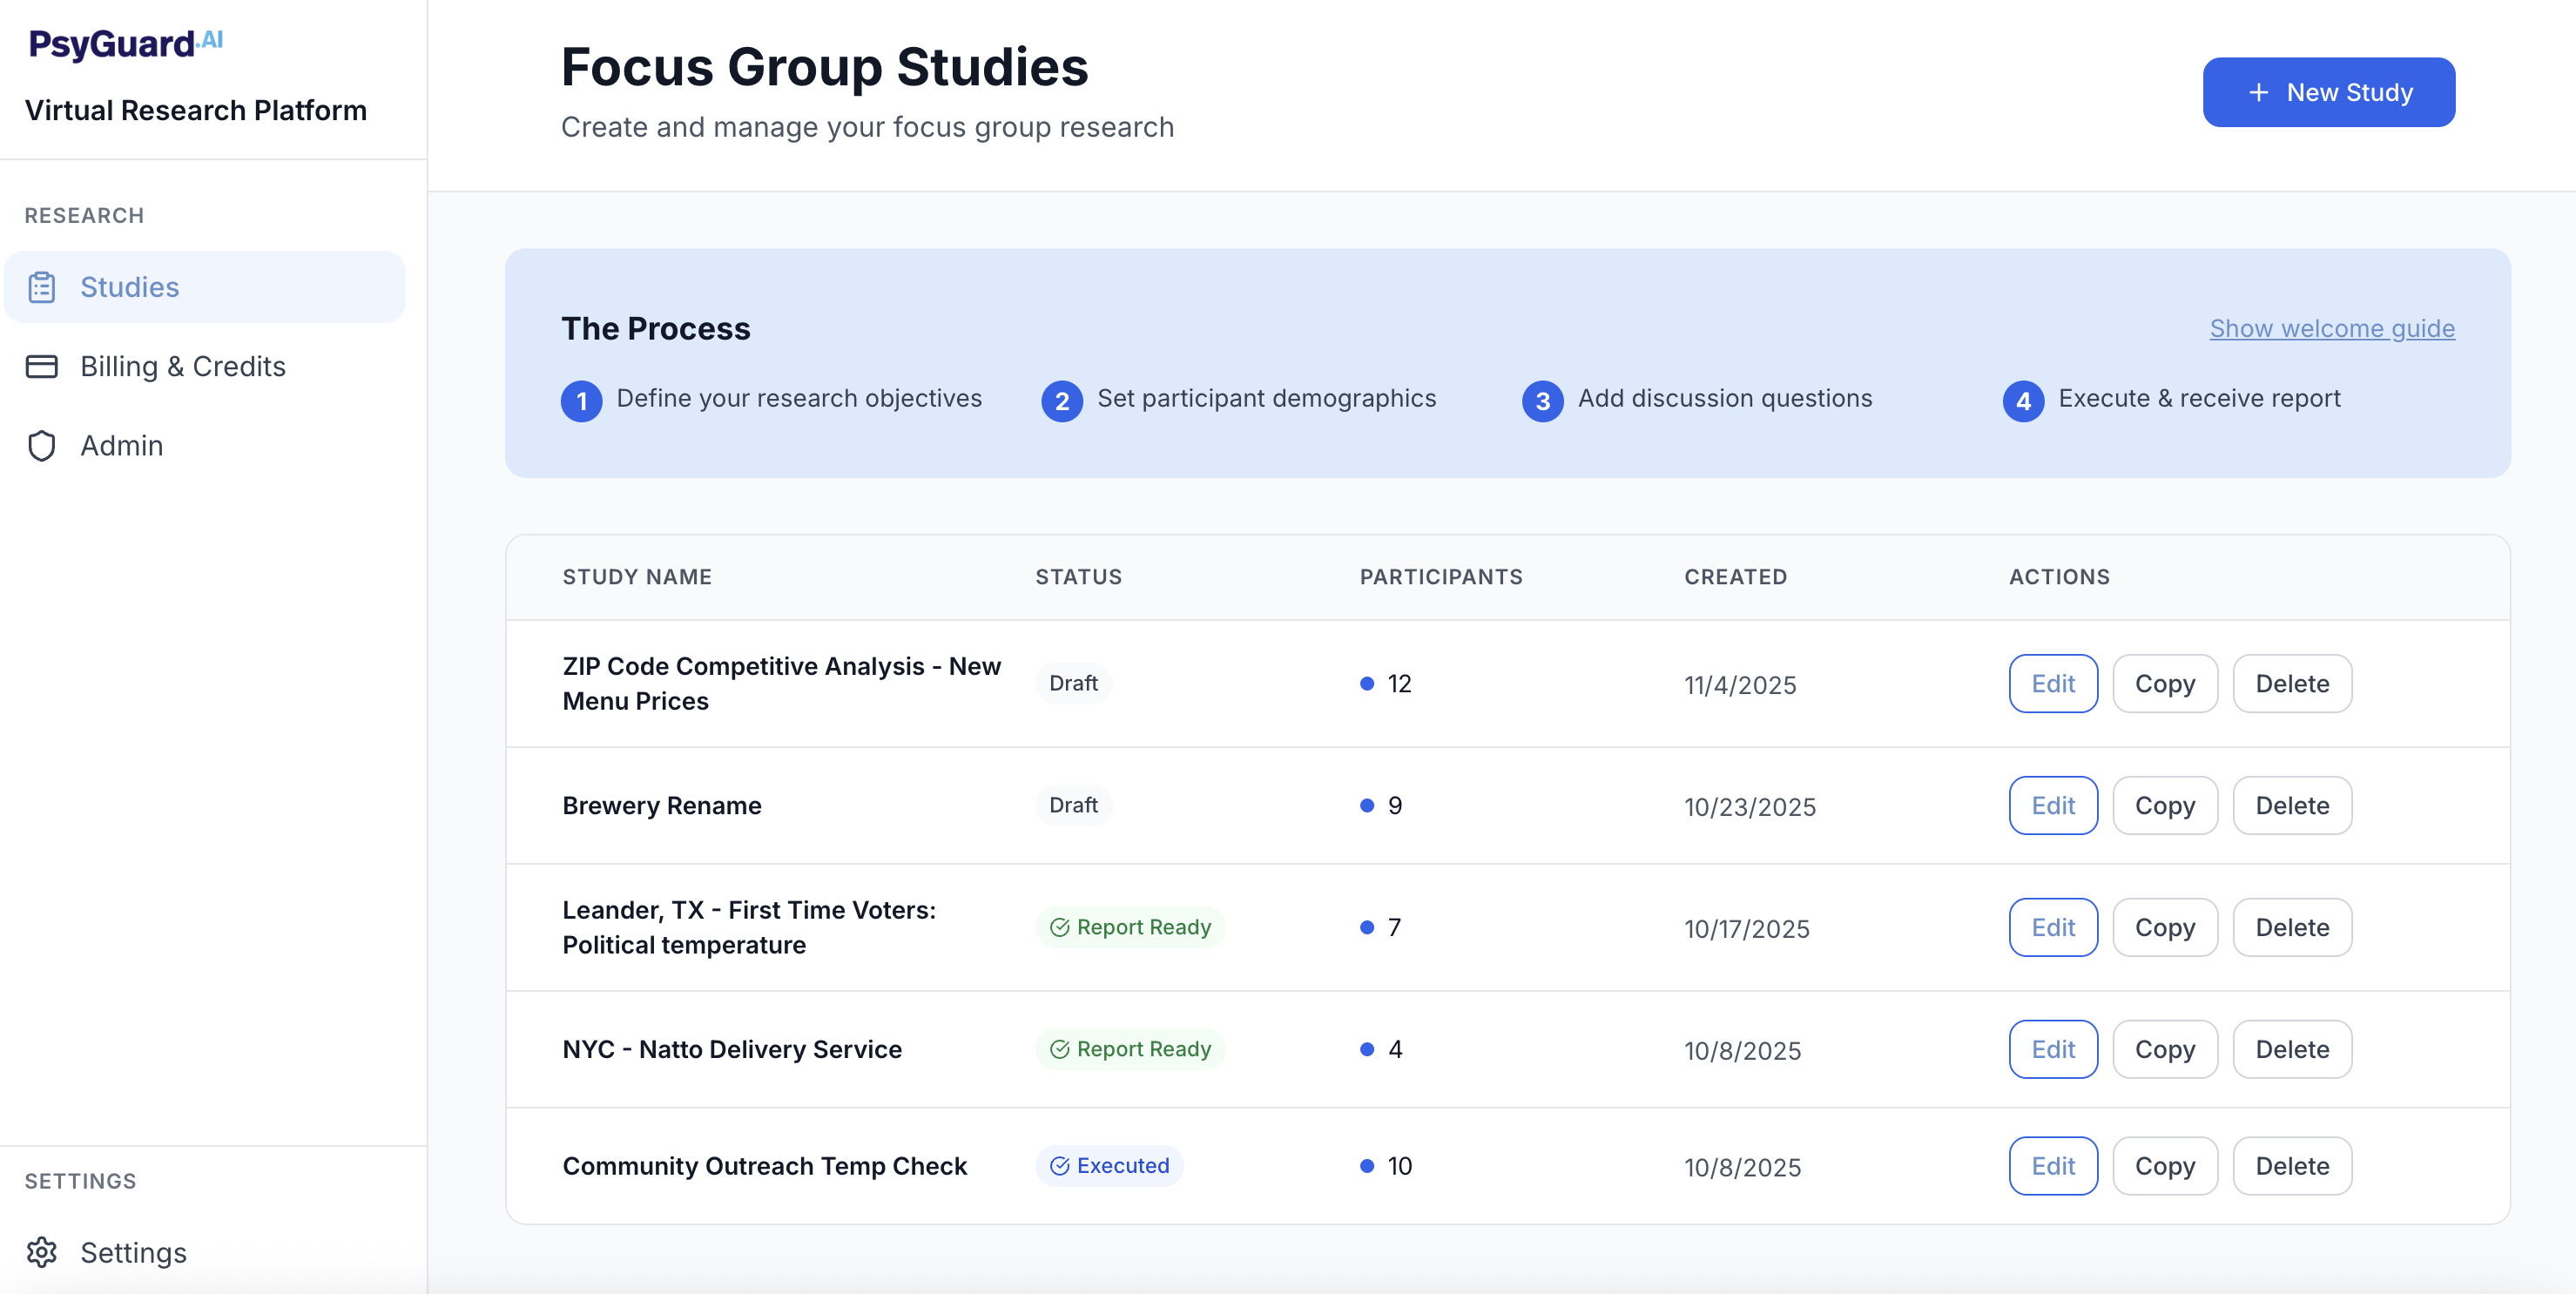Click the Report Ready check icon for Leander study
Viewport: 2576px width, 1294px height.
pyautogui.click(x=1060, y=927)
